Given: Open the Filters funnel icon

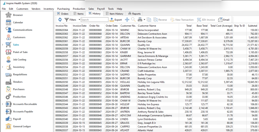Looking at the screenshot, I should [66, 20].
